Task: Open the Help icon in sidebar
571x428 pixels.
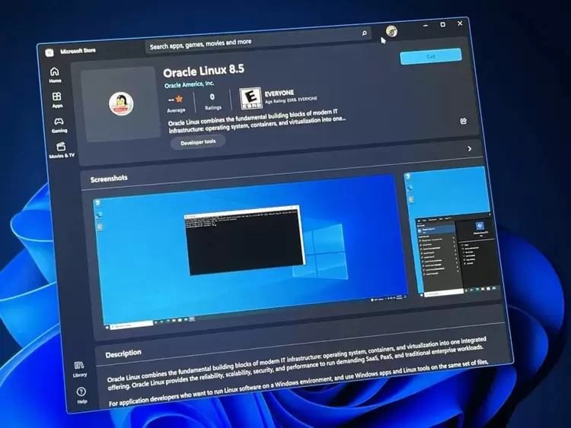Action: [81, 395]
